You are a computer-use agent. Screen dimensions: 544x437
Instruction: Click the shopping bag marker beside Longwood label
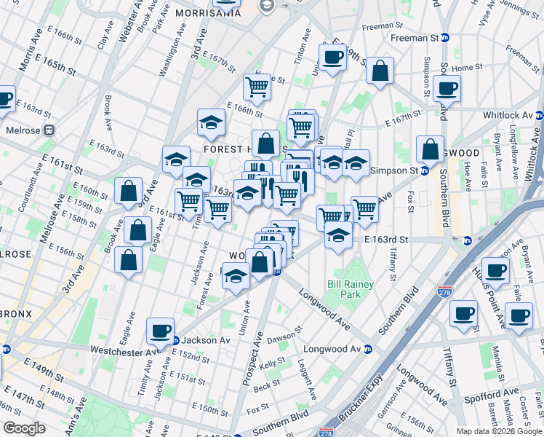[431, 150]
